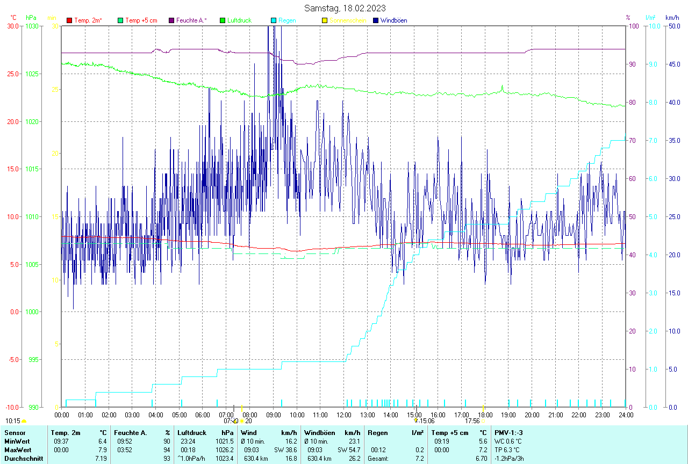Click the 'Feuchte A.' column header in table
Image resolution: width=688 pixels, height=464 pixels.
pyautogui.click(x=130, y=432)
